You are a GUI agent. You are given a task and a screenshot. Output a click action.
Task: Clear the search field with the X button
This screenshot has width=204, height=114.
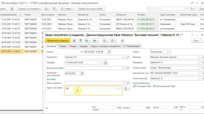click(186, 9)
